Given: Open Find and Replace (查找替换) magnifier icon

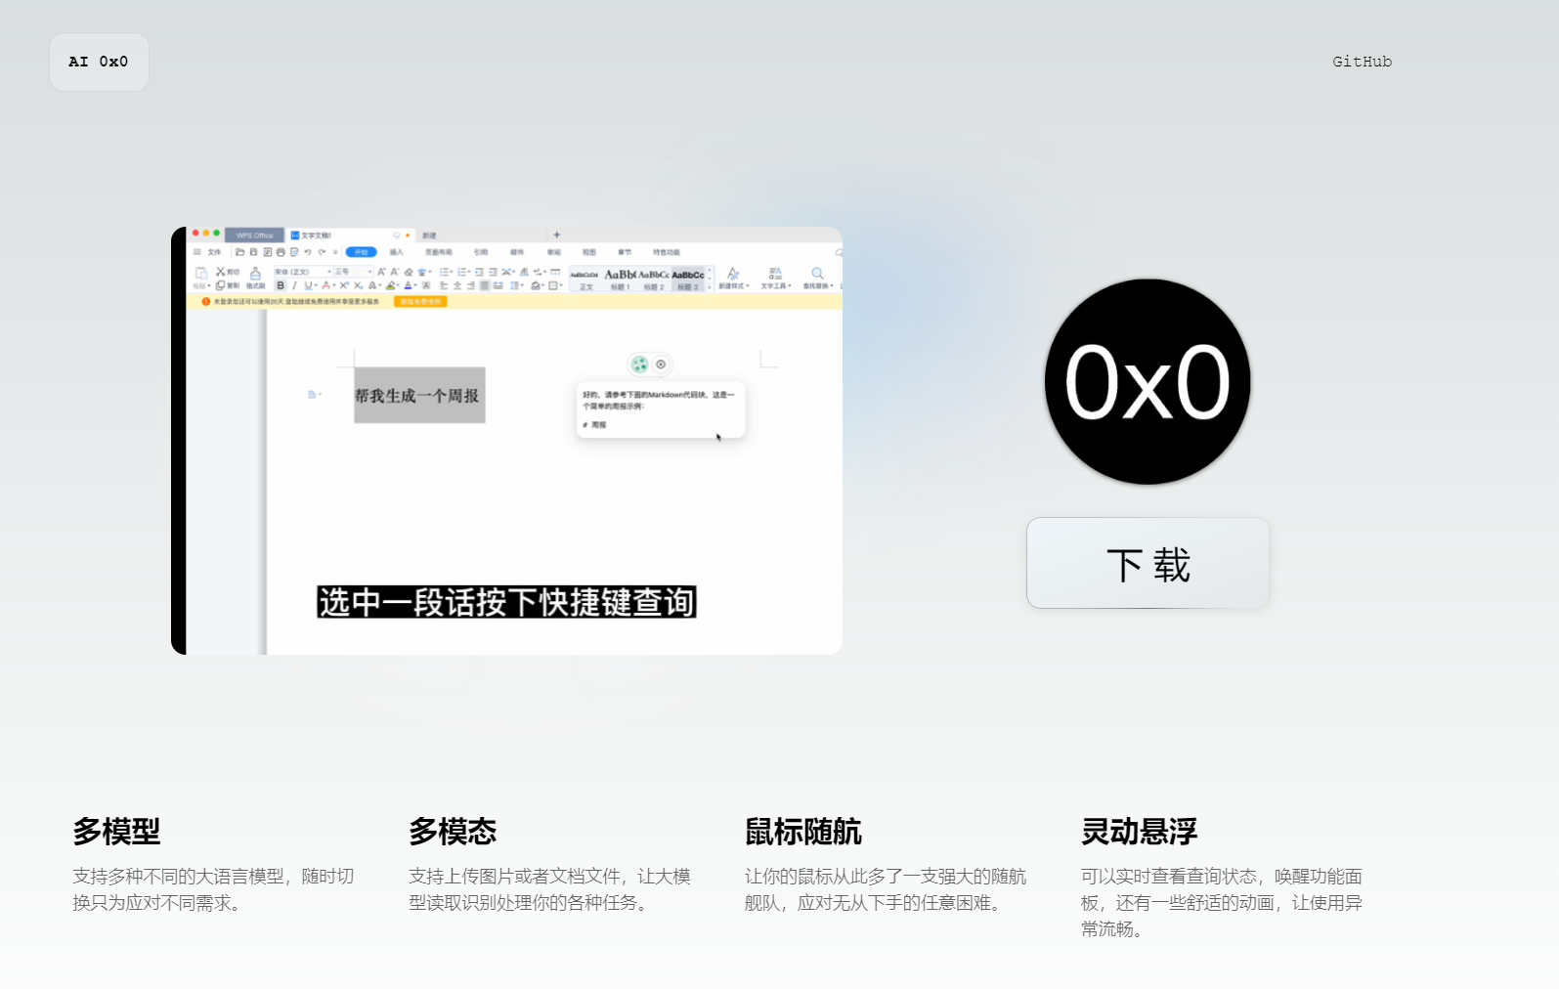Looking at the screenshot, I should 817,277.
